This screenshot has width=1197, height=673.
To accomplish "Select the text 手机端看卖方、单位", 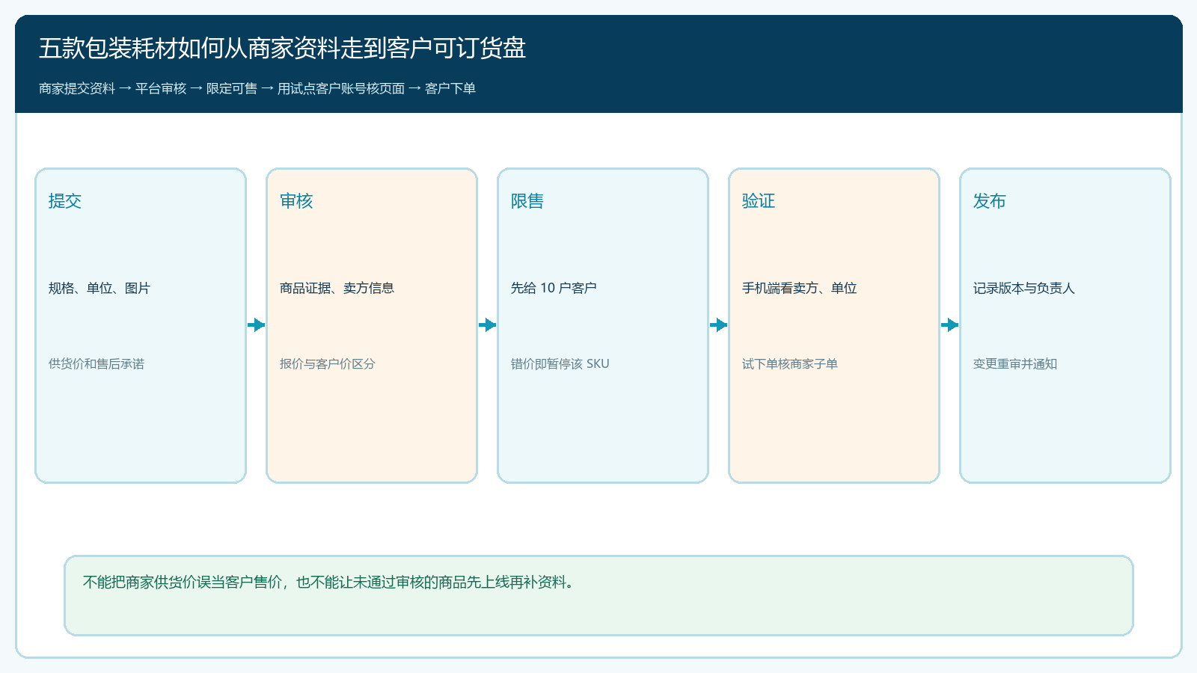I will click(799, 288).
